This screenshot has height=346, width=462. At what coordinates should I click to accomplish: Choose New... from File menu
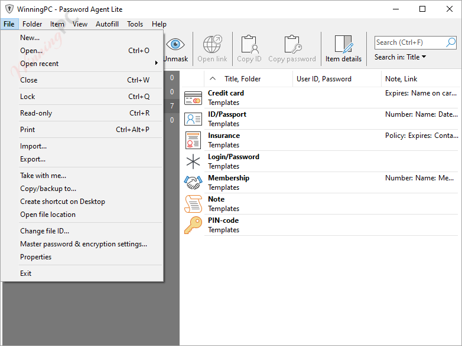tap(82, 38)
